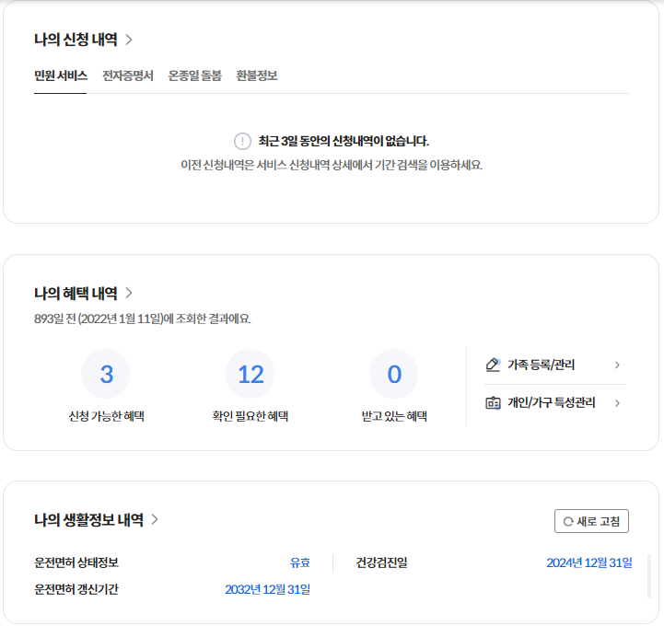
Task: Click the 893일 전 조회 결과 text
Action: pyautogui.click(x=142, y=319)
